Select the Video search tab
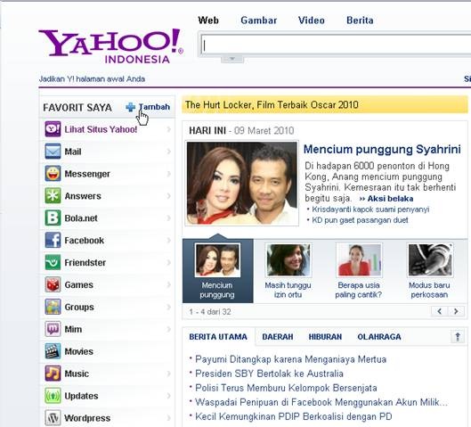Viewport: 471px width, 427px height. [x=312, y=21]
